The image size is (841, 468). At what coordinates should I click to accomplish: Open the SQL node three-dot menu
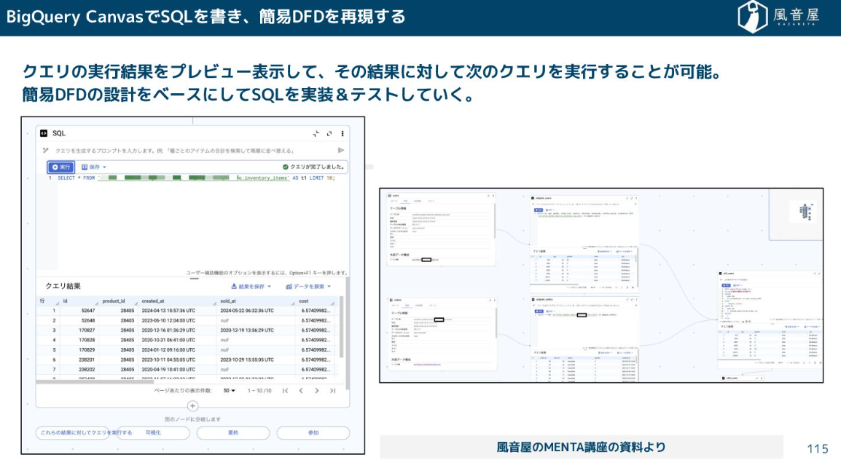pyautogui.click(x=343, y=133)
